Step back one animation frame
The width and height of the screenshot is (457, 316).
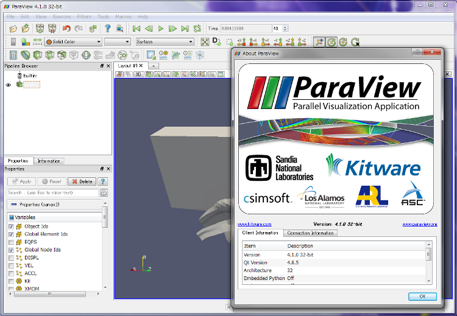coord(149,29)
